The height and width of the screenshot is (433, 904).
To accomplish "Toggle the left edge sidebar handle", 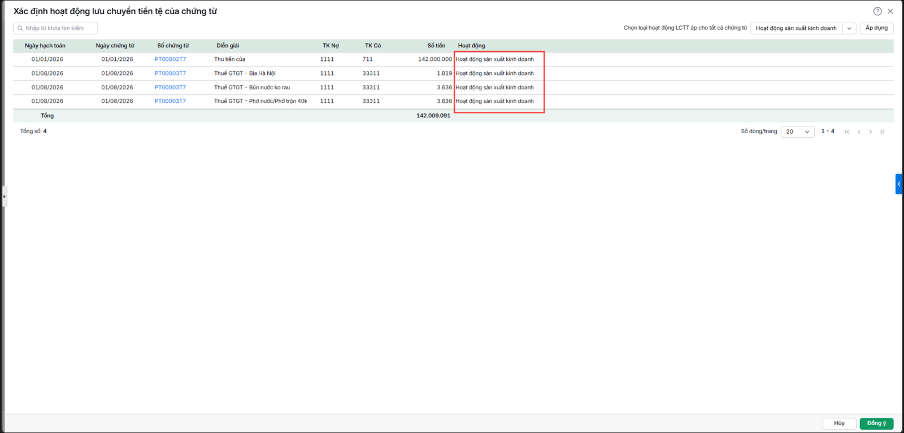I will [x=4, y=196].
